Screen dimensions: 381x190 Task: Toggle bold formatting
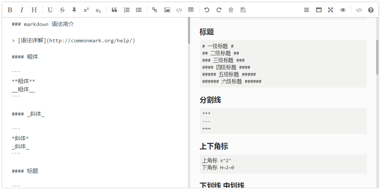[10, 10]
